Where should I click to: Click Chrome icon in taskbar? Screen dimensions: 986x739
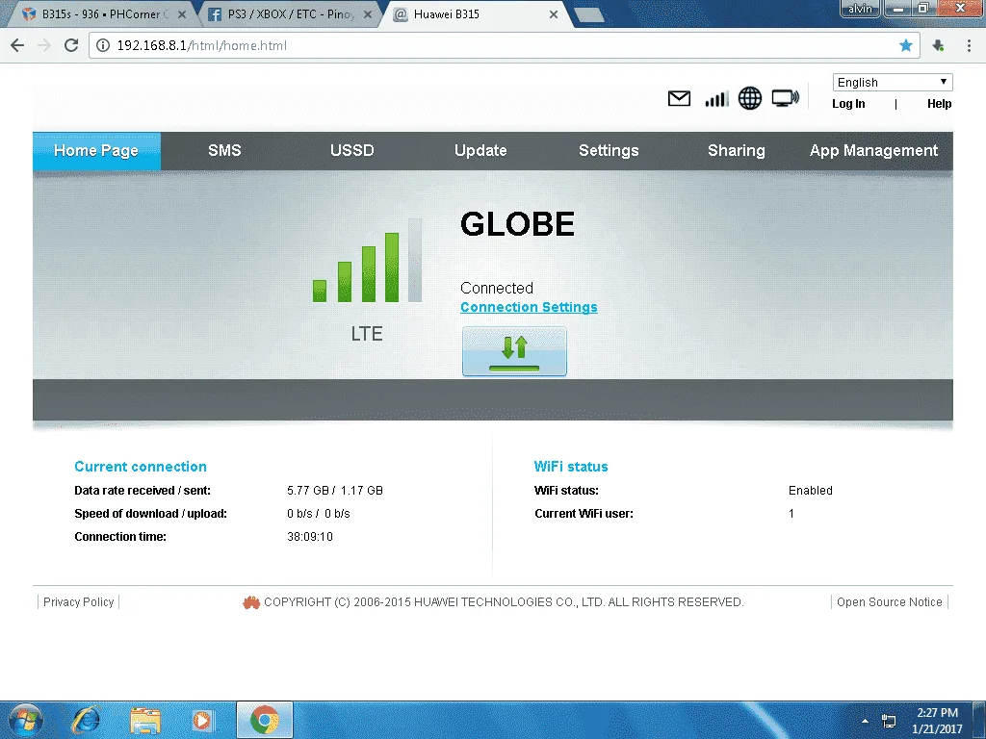[265, 720]
